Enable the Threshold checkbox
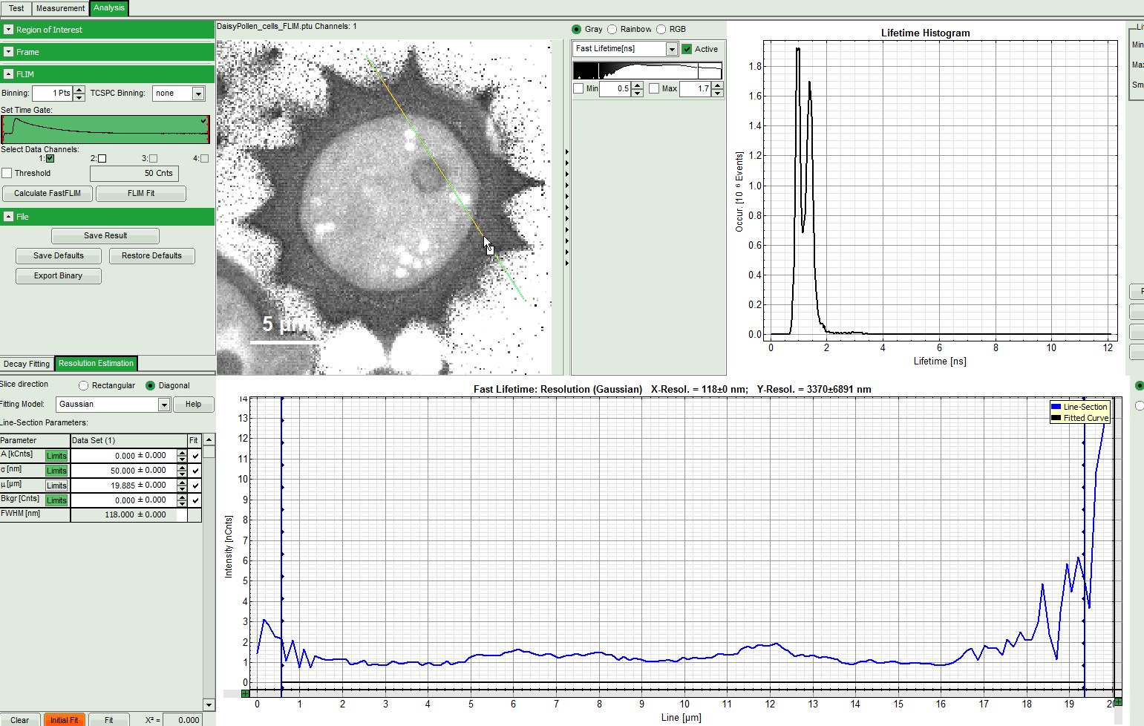The image size is (1144, 726). (7, 173)
